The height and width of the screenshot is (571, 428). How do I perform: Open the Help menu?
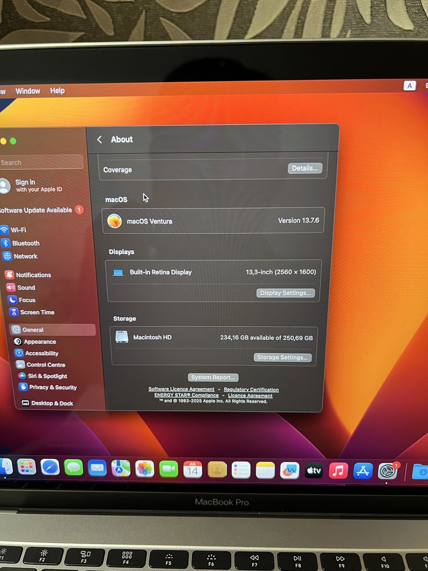coord(57,91)
